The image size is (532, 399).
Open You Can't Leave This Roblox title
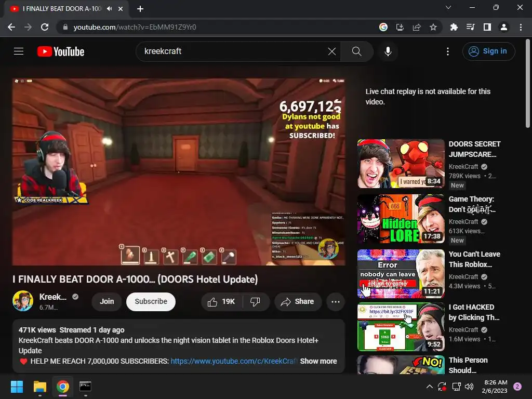(x=474, y=259)
